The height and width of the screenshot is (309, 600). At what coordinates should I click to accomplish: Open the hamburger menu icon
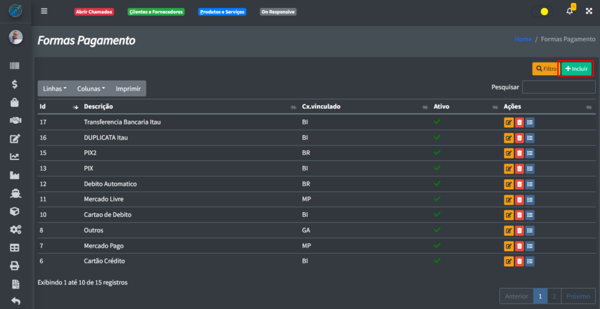pos(45,11)
